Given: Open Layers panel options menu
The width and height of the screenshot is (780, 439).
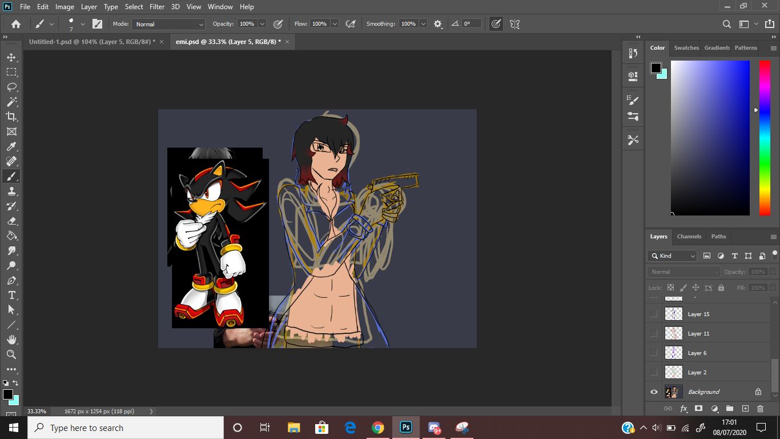Looking at the screenshot, I should point(774,237).
